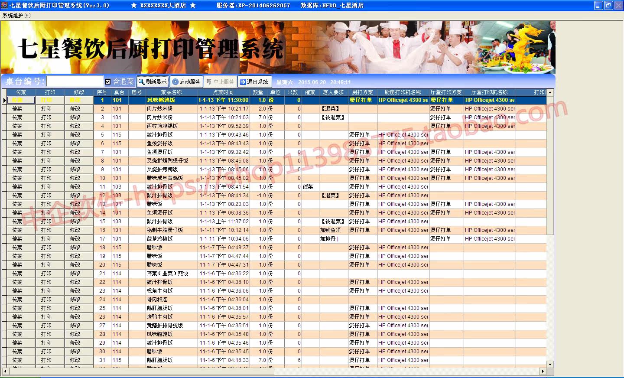Click the disabled 中止服务 button
624x378 pixels.
tap(220, 81)
